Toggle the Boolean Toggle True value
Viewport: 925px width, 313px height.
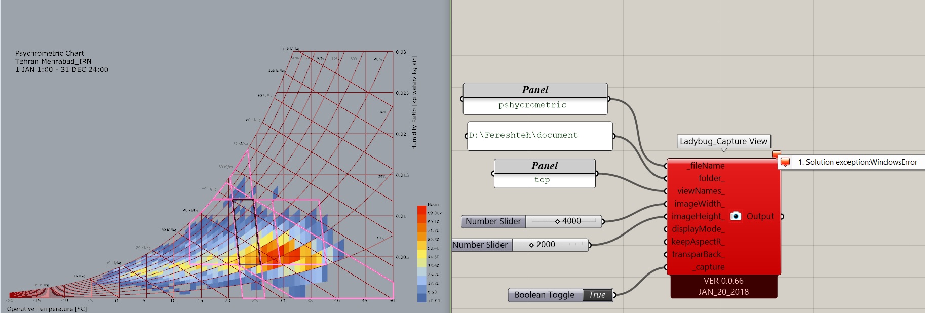pos(597,295)
